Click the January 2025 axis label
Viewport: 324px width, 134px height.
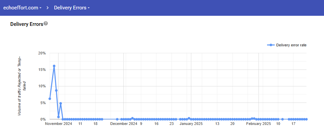191,124
